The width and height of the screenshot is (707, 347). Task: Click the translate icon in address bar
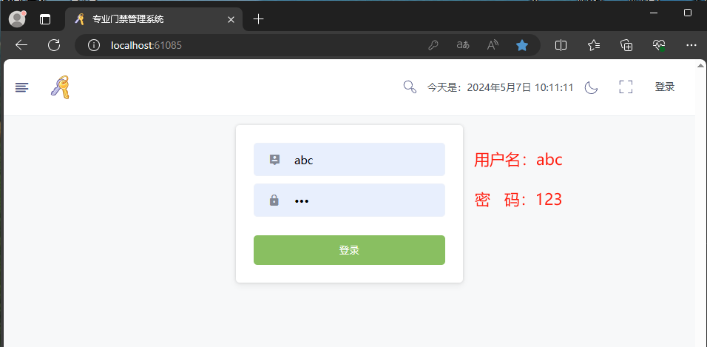463,45
